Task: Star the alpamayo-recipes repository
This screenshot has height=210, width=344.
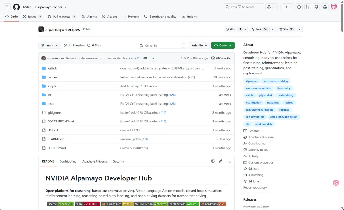Action: click(x=287, y=29)
